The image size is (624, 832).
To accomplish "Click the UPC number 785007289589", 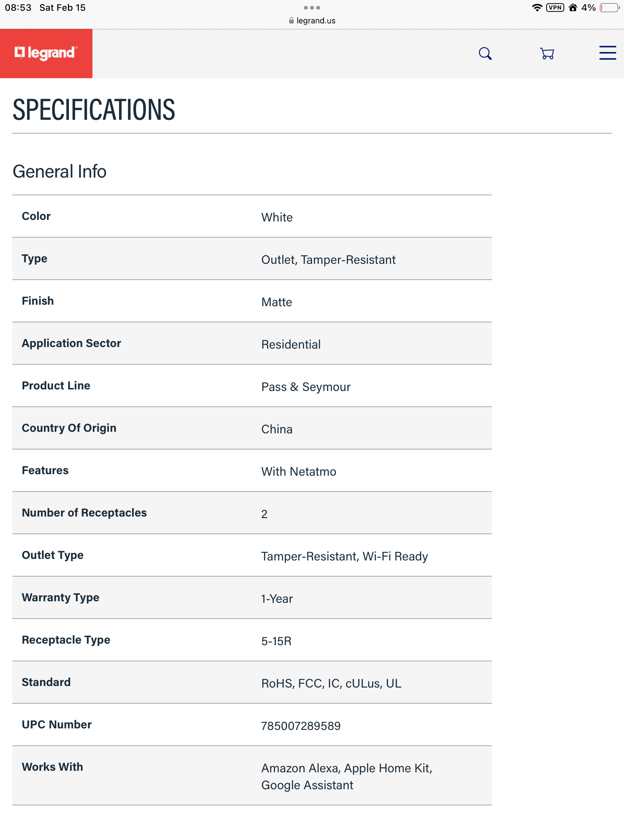I will click(301, 726).
